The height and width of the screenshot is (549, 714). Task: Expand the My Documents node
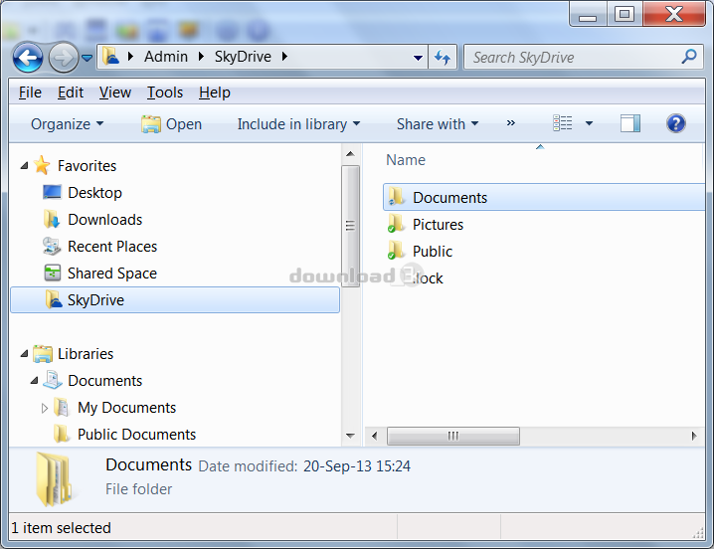coord(44,408)
